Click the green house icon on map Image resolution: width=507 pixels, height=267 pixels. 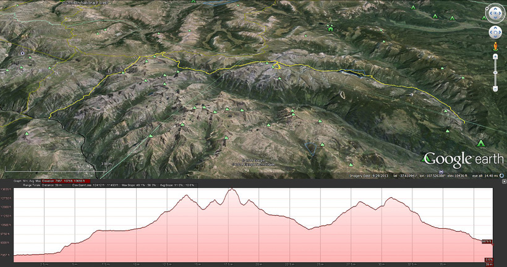(331, 28)
